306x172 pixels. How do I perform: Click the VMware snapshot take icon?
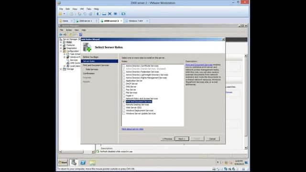tap(79, 14)
